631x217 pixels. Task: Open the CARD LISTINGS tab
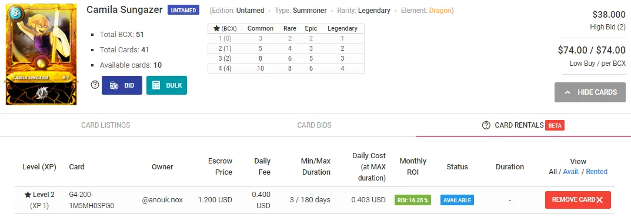point(105,125)
